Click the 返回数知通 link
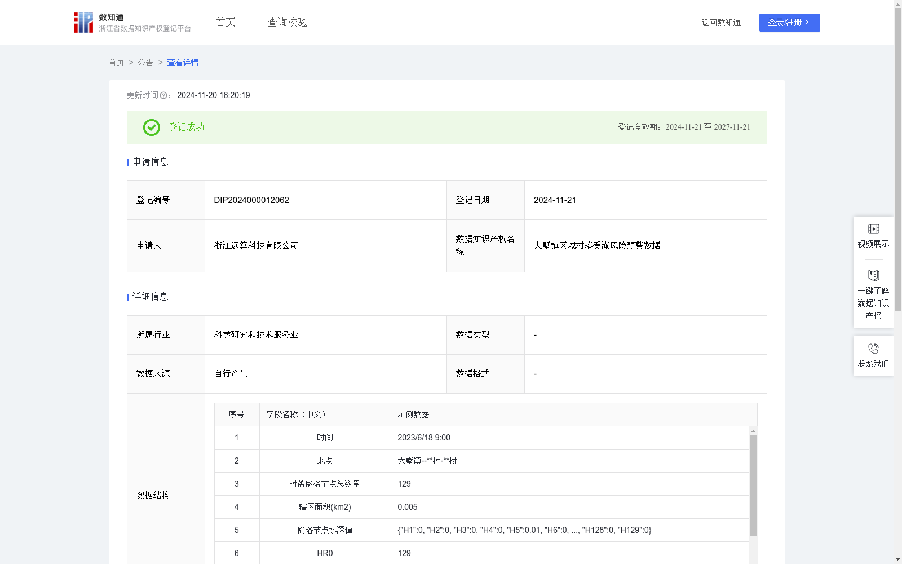 [721, 23]
